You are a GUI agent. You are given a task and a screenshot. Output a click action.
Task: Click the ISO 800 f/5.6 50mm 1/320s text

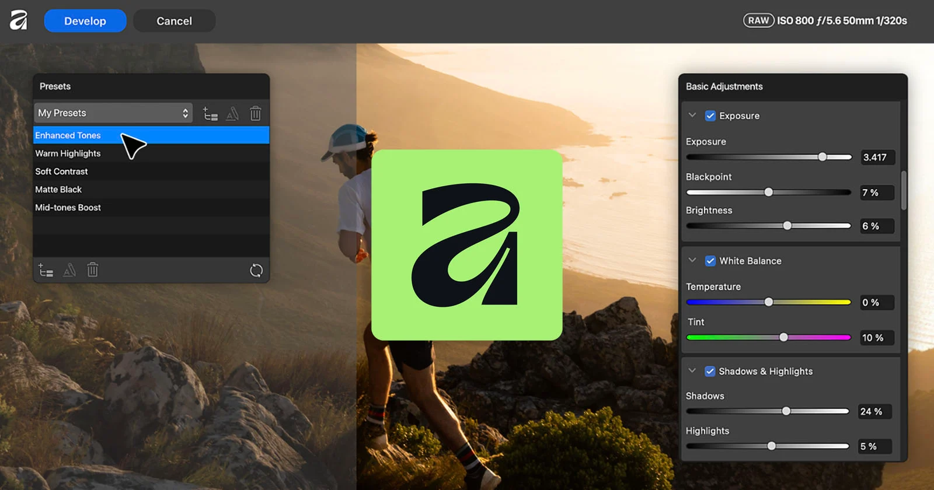coord(842,20)
